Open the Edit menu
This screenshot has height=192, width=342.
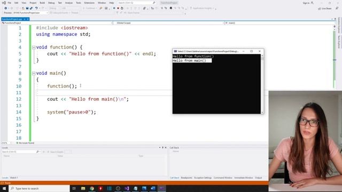(x=17, y=3)
